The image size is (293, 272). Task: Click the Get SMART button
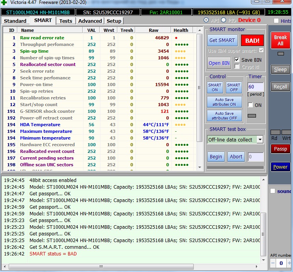[223, 40]
